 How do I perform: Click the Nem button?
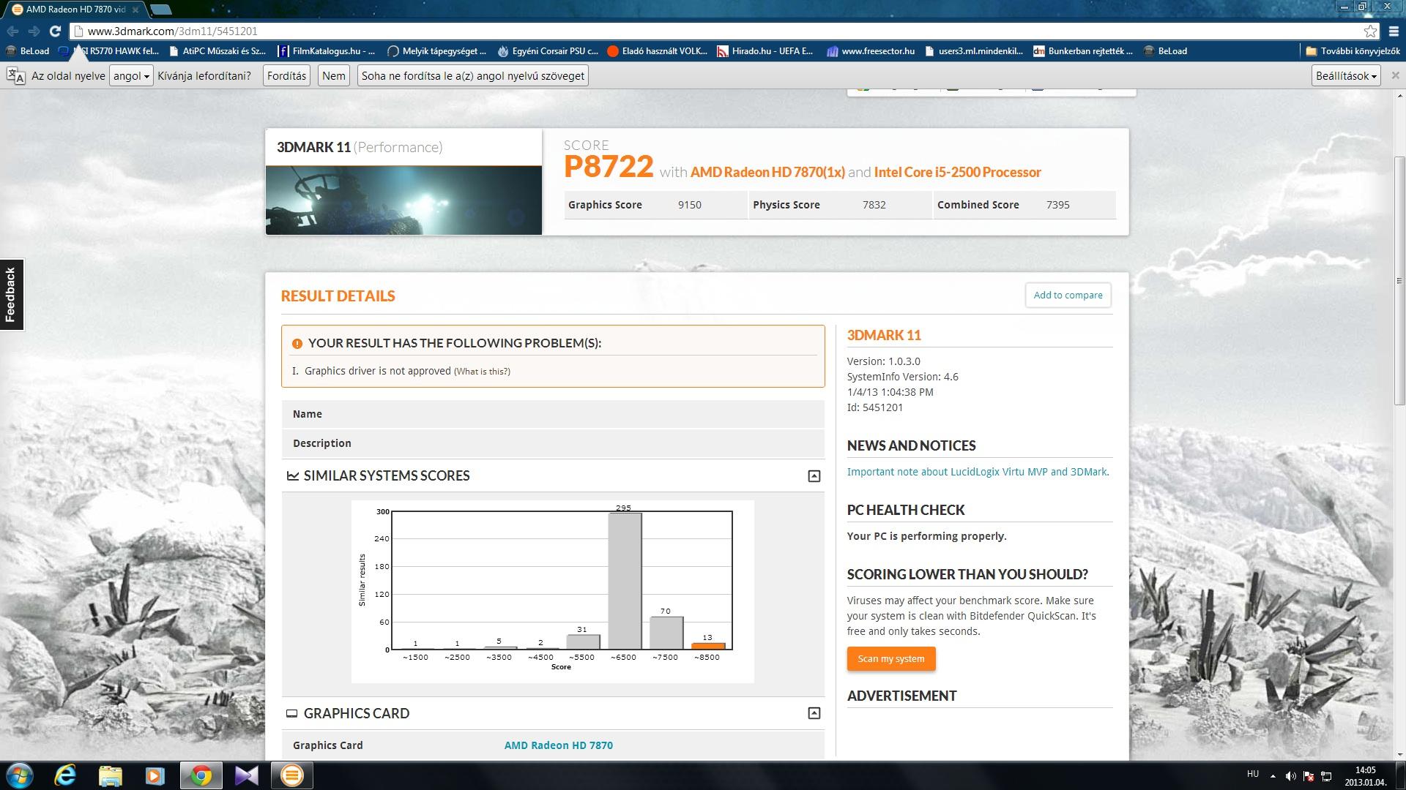click(x=334, y=76)
